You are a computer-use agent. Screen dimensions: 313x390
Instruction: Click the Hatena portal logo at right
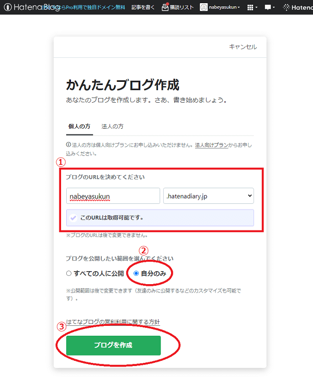pos(297,7)
